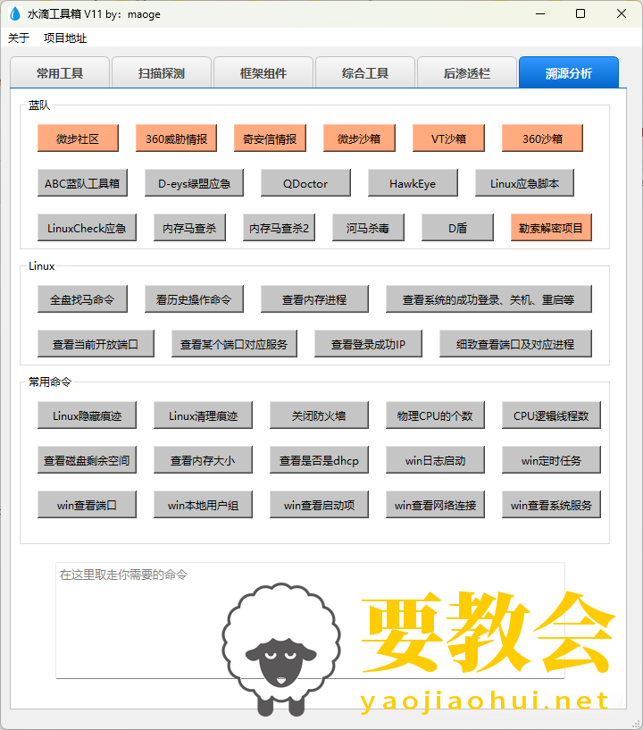This screenshot has width=643, height=730.
Task: Switch to the 综合工具 tab
Action: (x=365, y=73)
